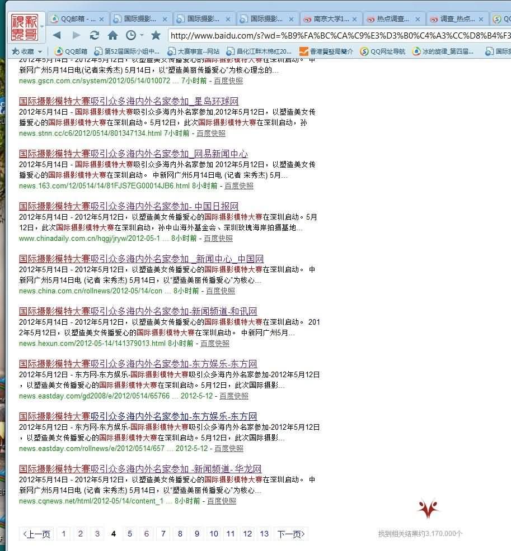The height and width of the screenshot is (551, 511).
Task: Open 百度快照 for news.hexun.com result
Action: [215, 343]
